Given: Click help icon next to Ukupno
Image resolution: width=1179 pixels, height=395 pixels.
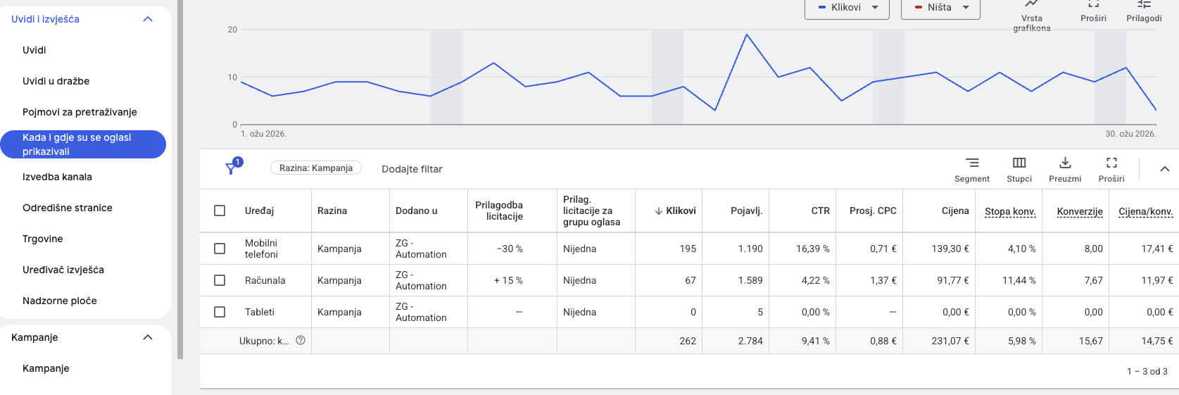Looking at the screenshot, I should click(301, 341).
